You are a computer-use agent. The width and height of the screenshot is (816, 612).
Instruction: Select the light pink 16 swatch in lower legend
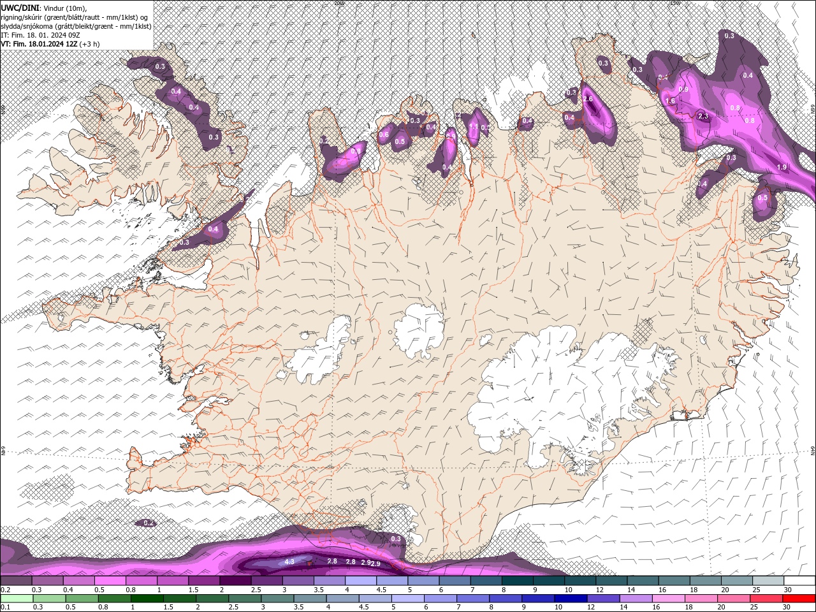pos(669,599)
